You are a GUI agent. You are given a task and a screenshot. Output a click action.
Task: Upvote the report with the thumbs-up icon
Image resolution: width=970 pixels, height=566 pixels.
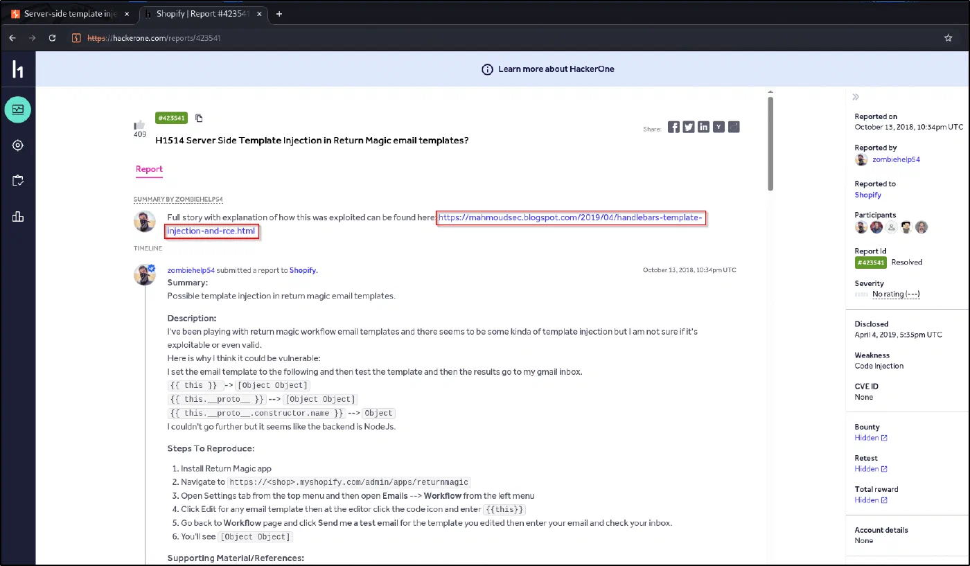(140, 125)
